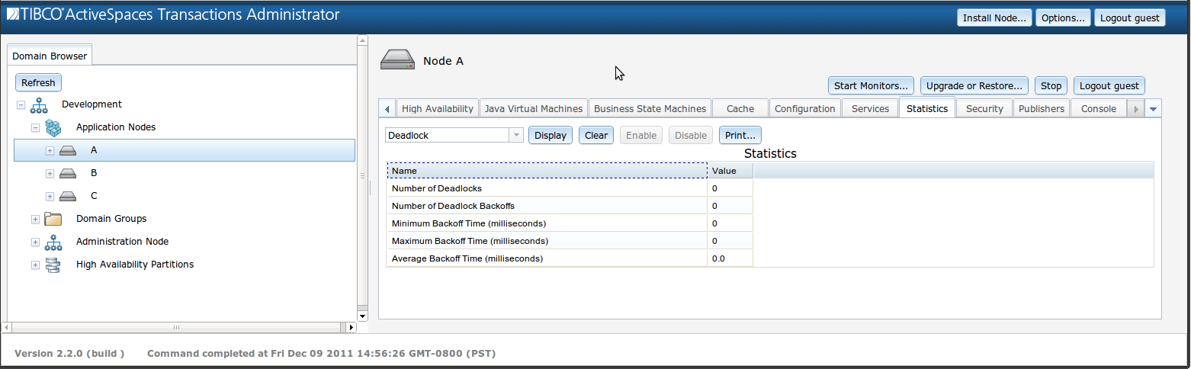Click the Install Node button
The height and width of the screenshot is (369, 1191).
994,18
